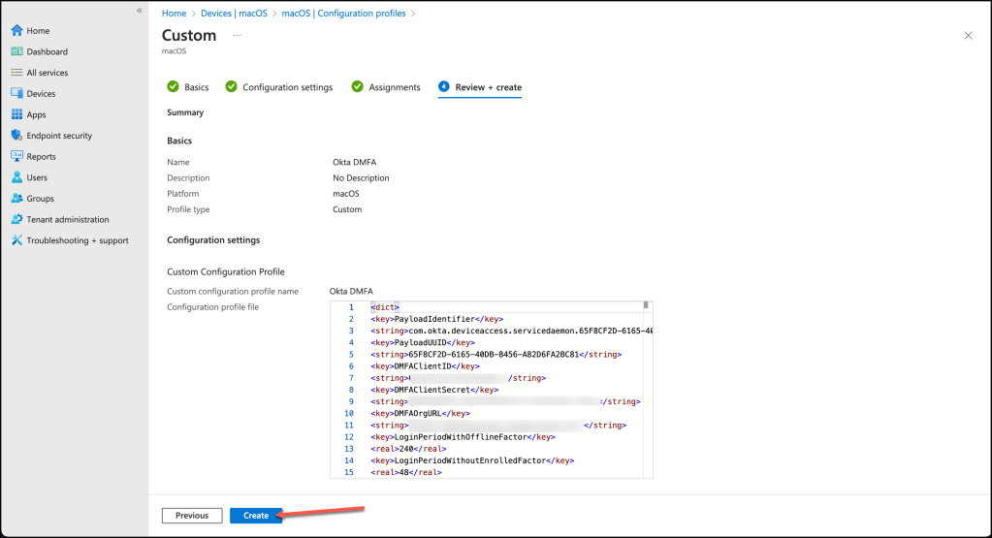Select the Users icon in sidebar
The image size is (992, 538).
click(x=16, y=177)
